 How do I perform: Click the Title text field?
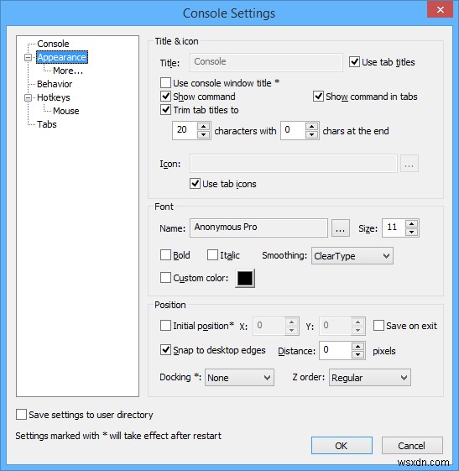point(266,62)
